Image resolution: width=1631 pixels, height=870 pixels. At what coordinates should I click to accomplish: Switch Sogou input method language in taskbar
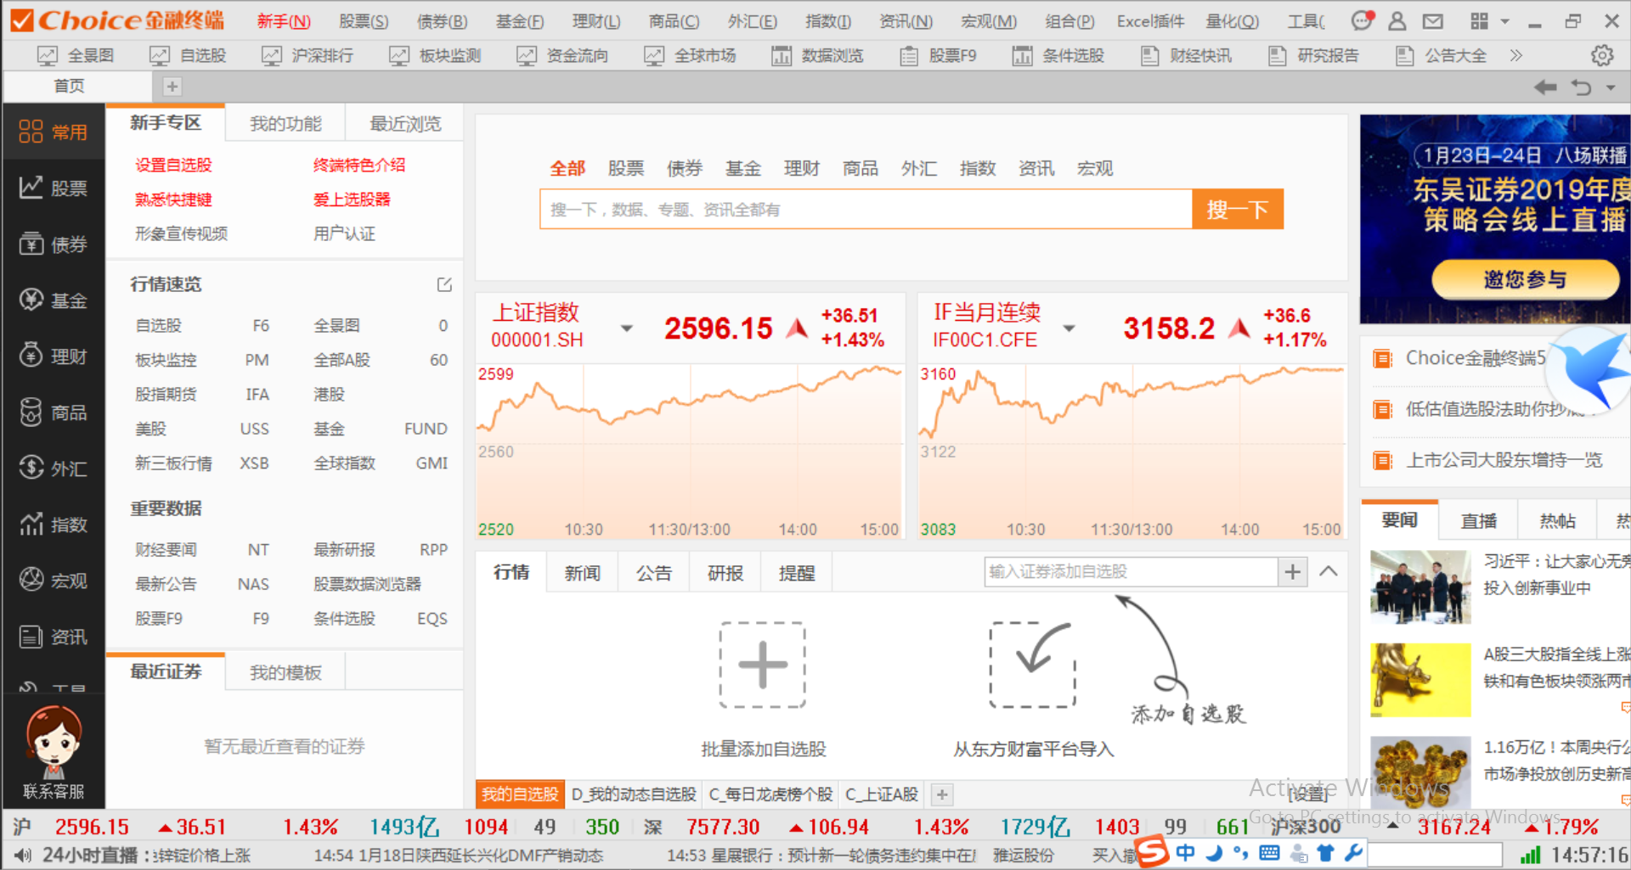(x=1186, y=853)
